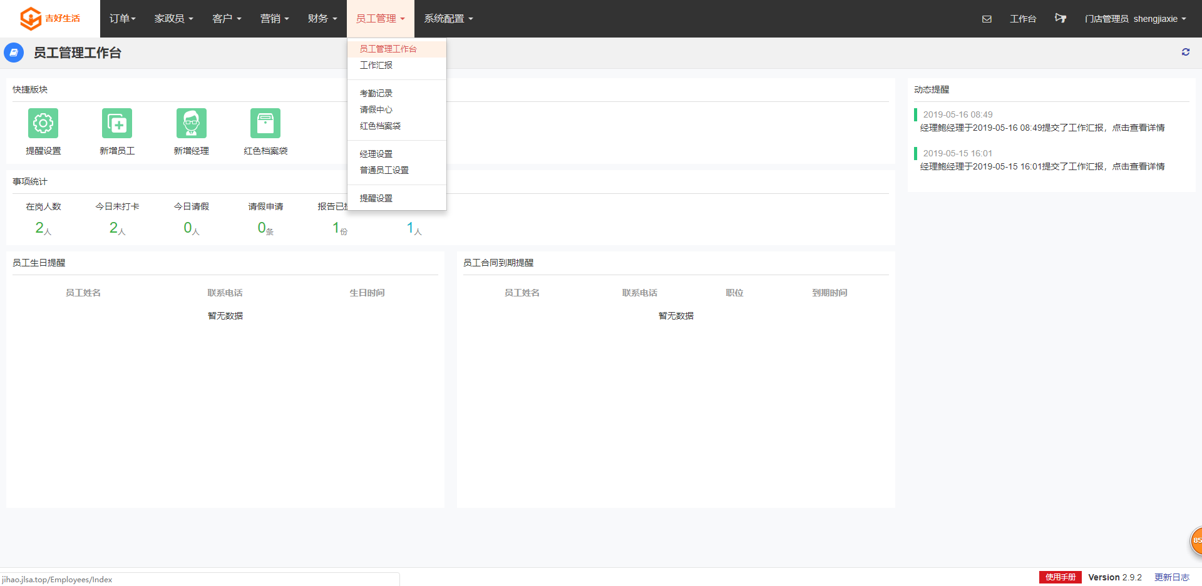Open the 门店管理员 shengjiaxie user dropdown
The width and height of the screenshot is (1202, 586).
pos(1136,19)
